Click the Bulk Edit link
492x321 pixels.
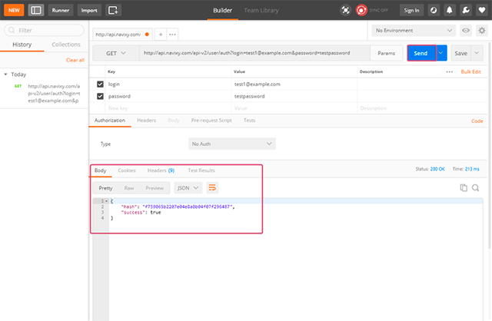(470, 71)
